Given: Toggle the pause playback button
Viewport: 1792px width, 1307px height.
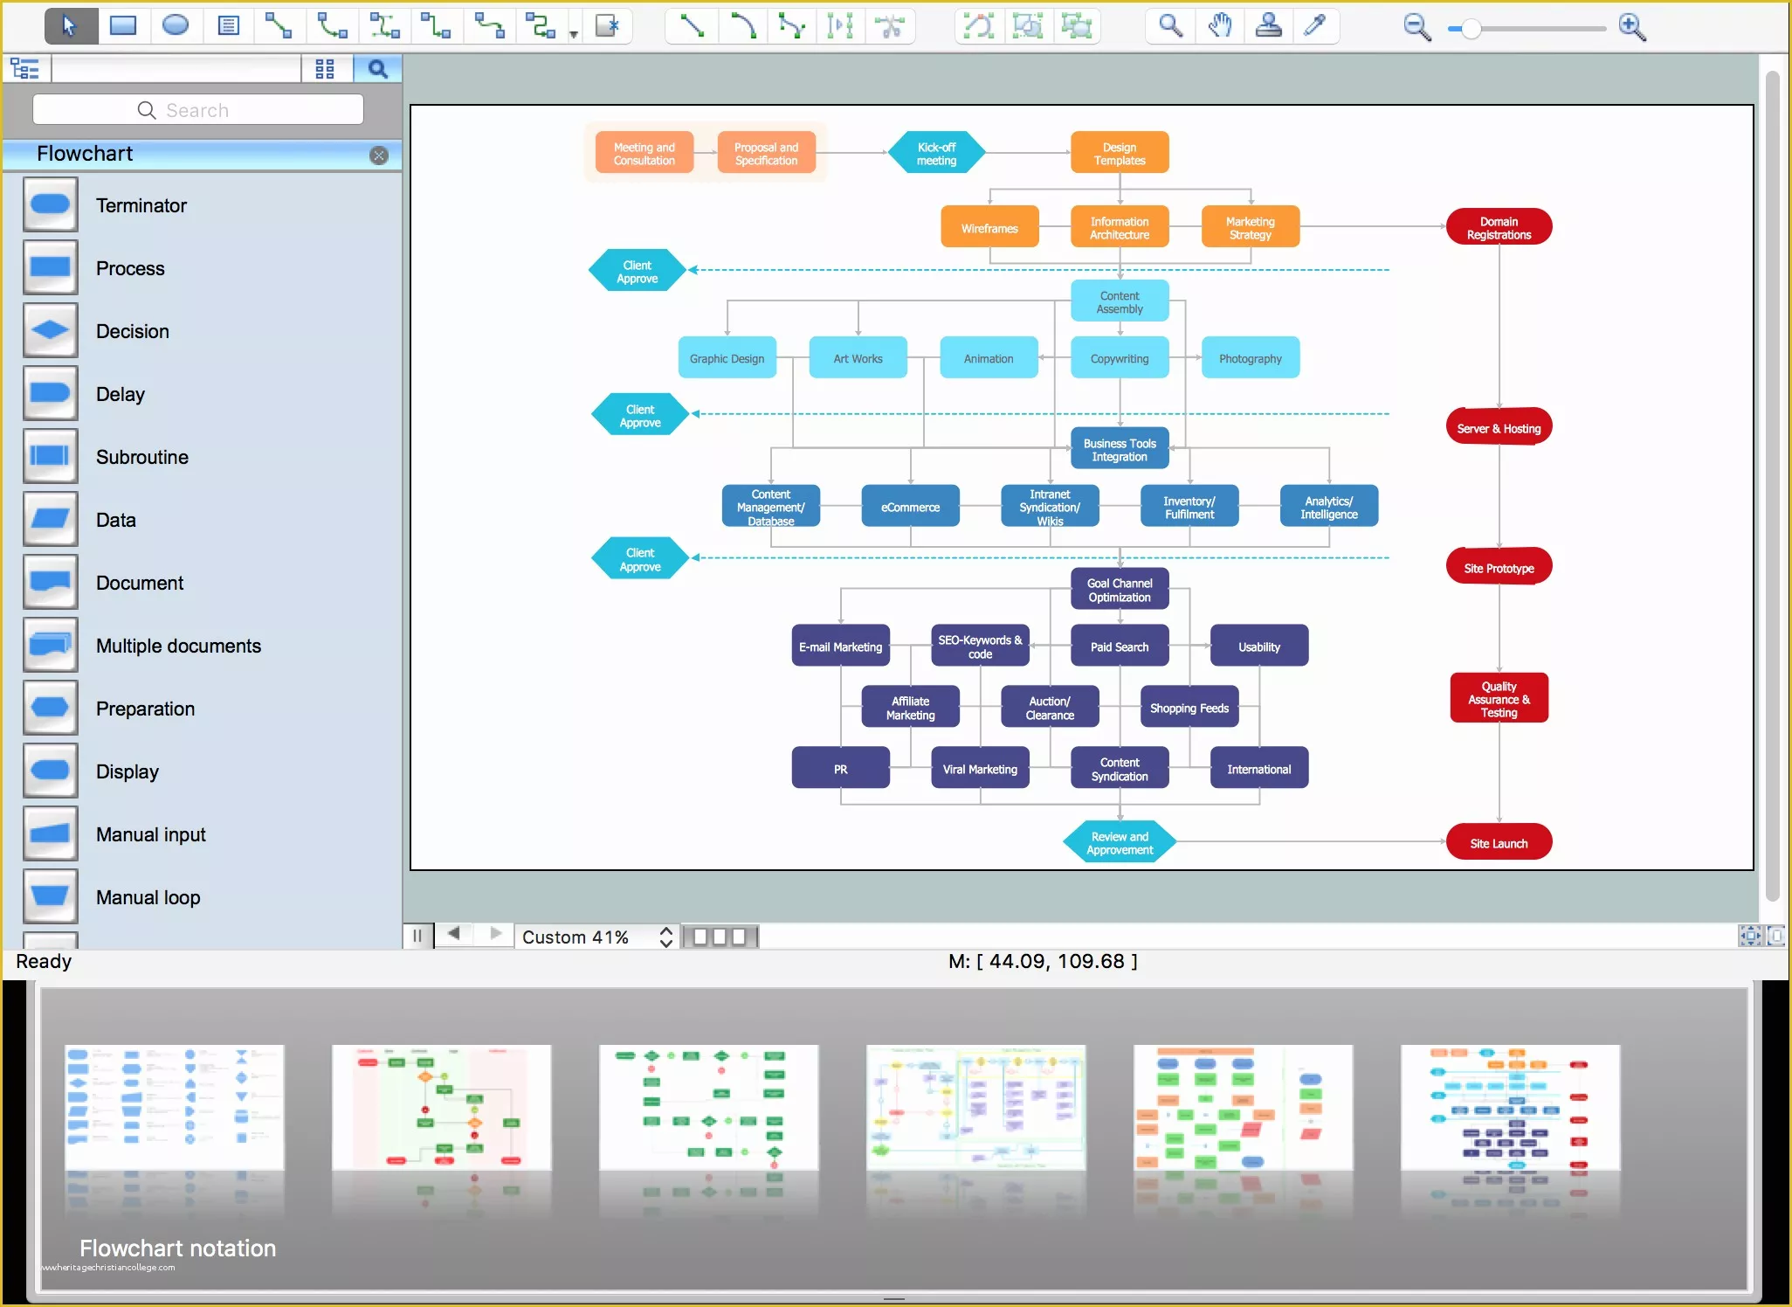Looking at the screenshot, I should coord(417,936).
